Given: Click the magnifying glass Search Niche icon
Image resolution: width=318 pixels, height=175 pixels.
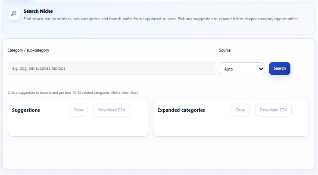Looking at the screenshot, I should tap(14, 14).
